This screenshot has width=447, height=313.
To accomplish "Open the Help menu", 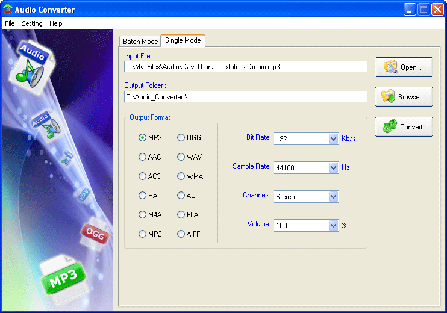I will [55, 23].
